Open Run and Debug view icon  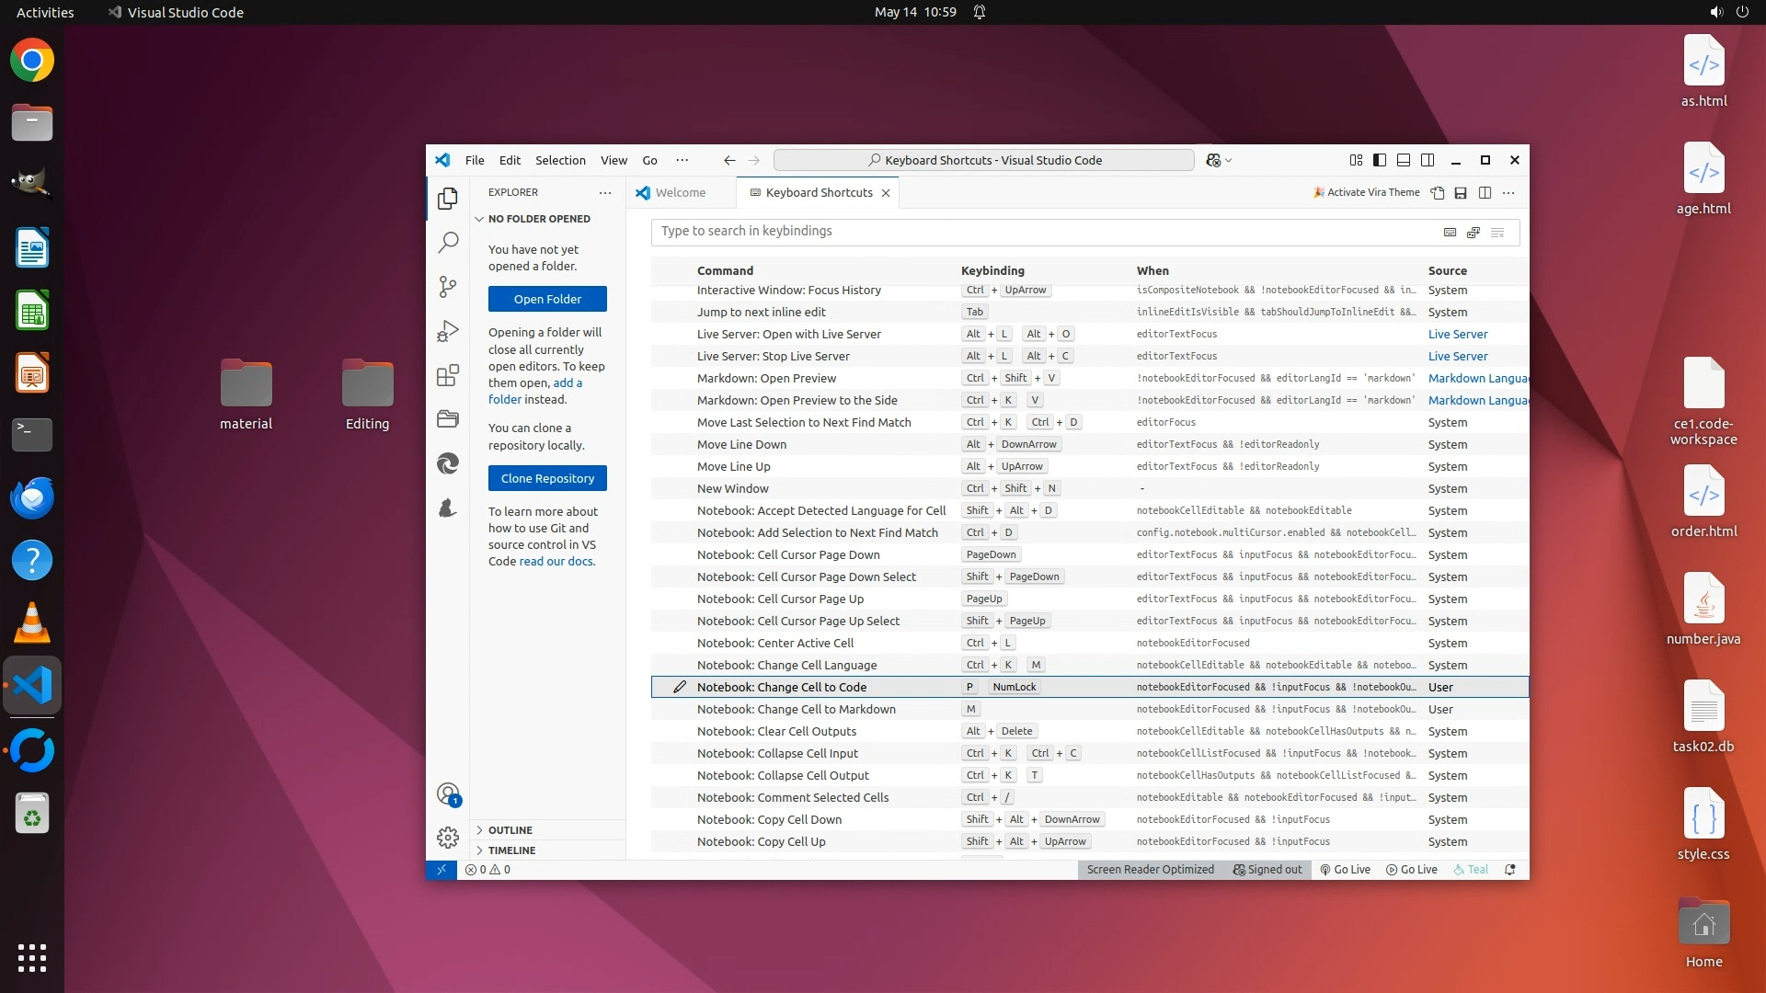448,331
